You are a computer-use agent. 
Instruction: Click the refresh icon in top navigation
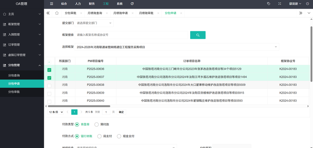(x=132, y=4)
